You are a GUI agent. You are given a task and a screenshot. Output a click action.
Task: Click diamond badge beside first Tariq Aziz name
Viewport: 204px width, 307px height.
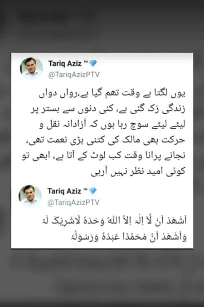click(x=93, y=63)
